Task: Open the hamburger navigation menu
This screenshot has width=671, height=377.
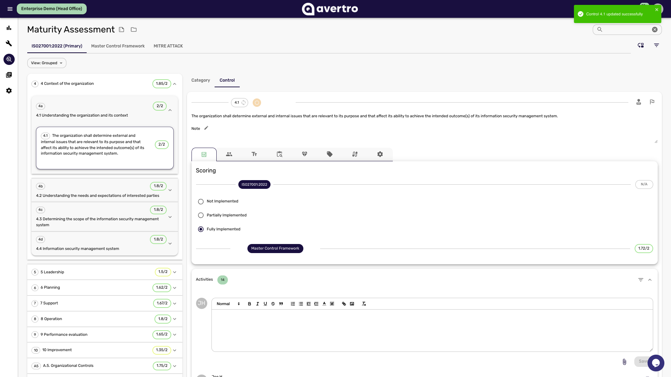Action: point(10,9)
